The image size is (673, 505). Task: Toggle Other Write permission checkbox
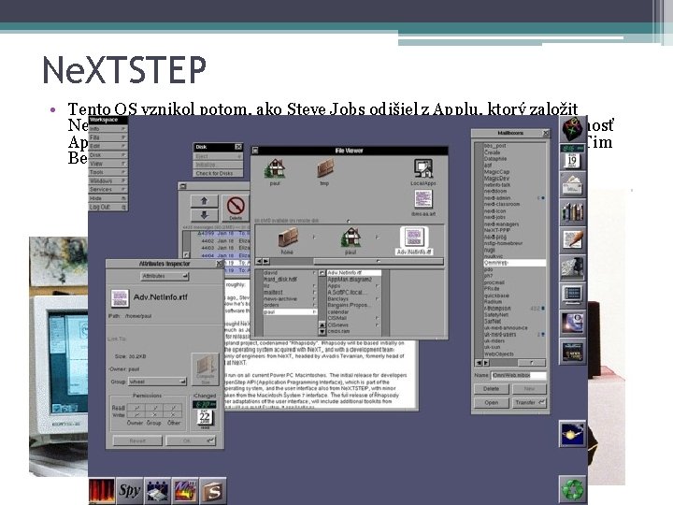coord(173,415)
